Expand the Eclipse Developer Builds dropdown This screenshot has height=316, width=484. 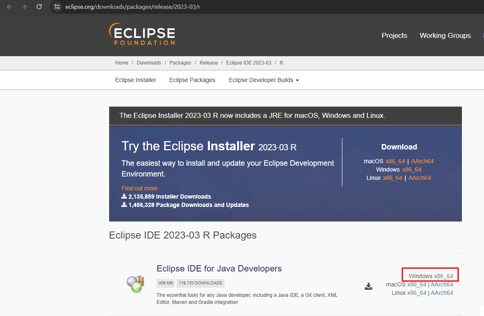pyautogui.click(x=264, y=80)
